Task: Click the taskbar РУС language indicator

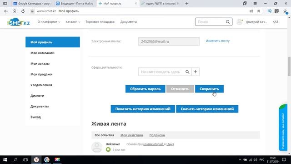Action: pyautogui.click(x=262, y=160)
